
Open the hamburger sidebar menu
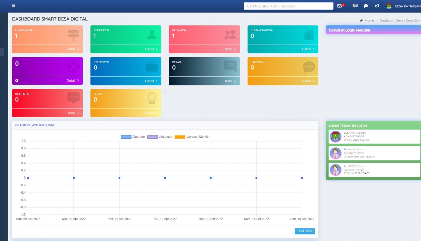click(13, 6)
